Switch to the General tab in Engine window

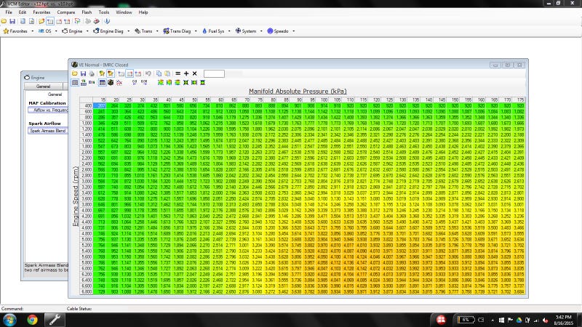(43, 86)
